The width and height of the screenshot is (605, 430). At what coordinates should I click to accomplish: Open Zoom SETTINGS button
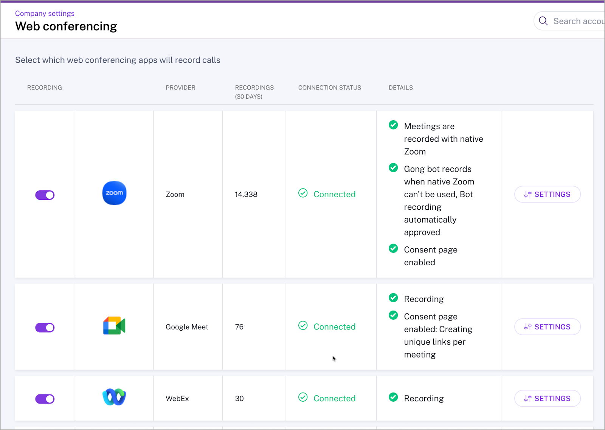548,194
